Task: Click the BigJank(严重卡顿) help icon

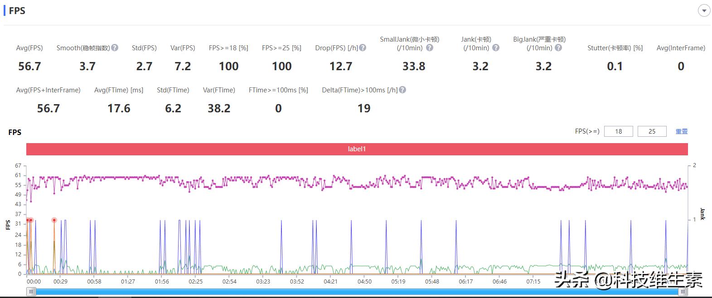Action: click(558, 48)
